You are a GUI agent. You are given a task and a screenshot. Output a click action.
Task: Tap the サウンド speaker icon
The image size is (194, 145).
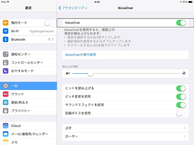tap(5, 94)
